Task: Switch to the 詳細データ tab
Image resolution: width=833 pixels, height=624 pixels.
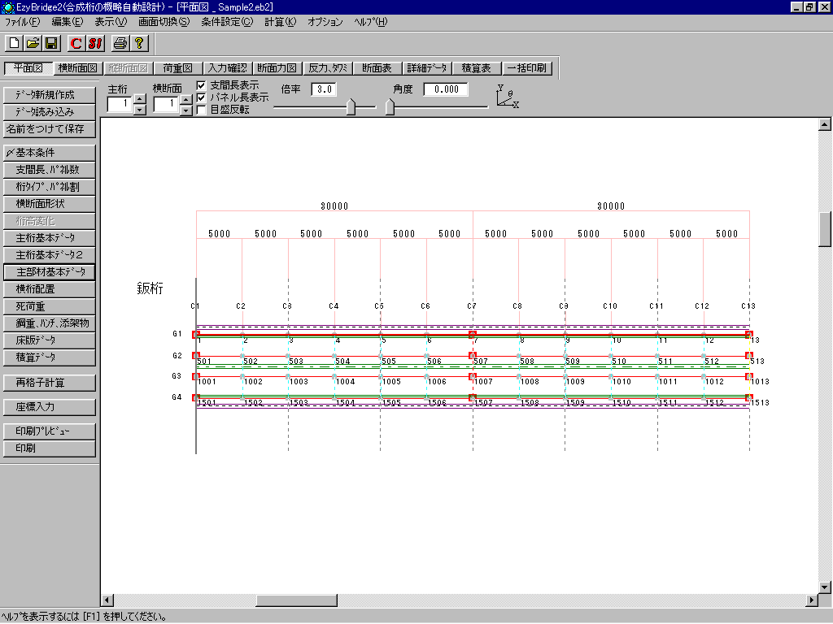Action: coord(426,68)
